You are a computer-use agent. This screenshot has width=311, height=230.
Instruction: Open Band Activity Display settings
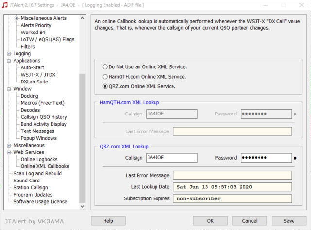click(44, 124)
